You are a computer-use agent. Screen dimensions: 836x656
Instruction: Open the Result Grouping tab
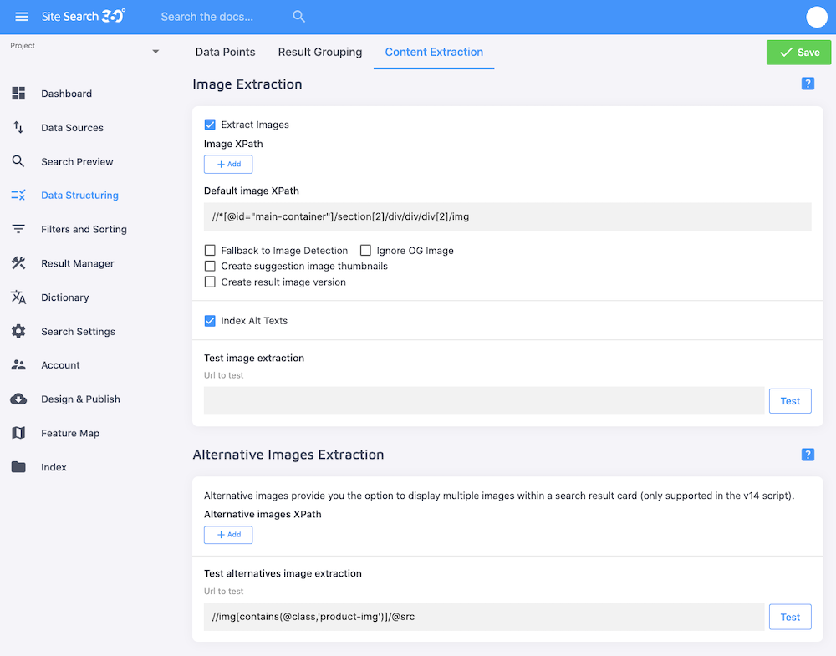319,52
